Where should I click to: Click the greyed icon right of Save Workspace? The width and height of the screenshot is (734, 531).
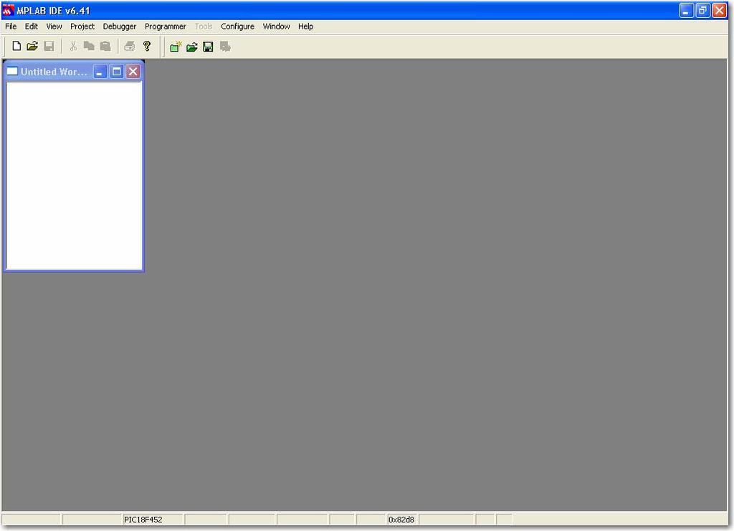[225, 47]
